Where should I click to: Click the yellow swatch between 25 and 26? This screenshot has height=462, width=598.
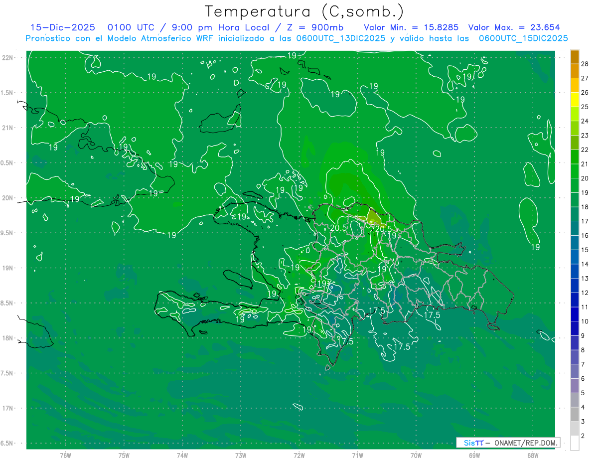[575, 100]
